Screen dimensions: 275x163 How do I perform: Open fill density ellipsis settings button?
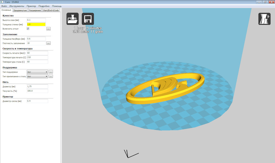49,43
